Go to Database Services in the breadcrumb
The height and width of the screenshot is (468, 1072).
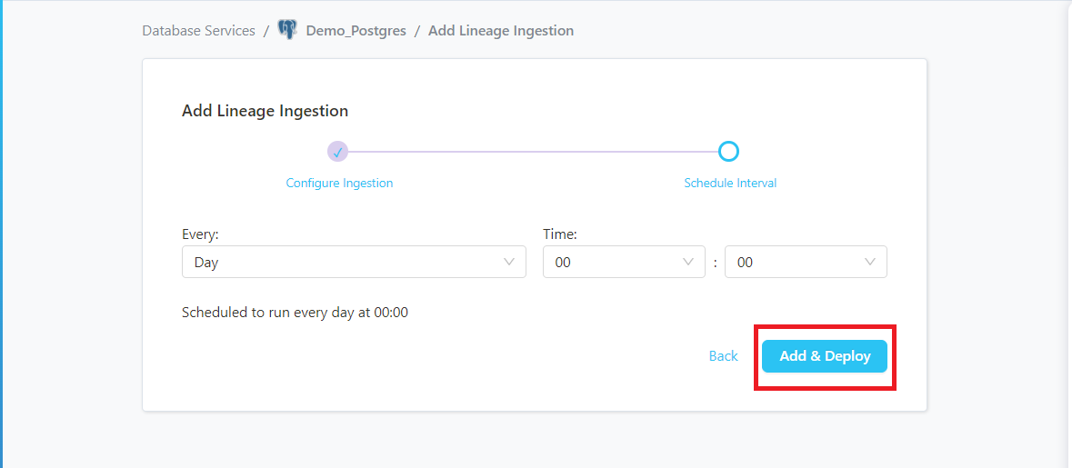(198, 31)
